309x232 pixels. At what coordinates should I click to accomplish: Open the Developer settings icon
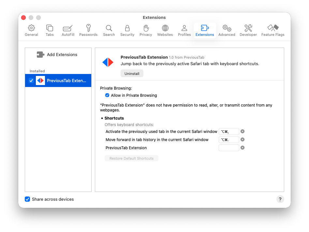pos(248,30)
